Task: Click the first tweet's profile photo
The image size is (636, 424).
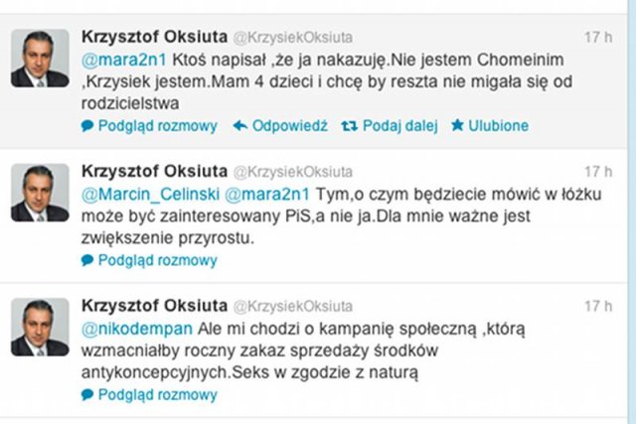Action: (40, 60)
